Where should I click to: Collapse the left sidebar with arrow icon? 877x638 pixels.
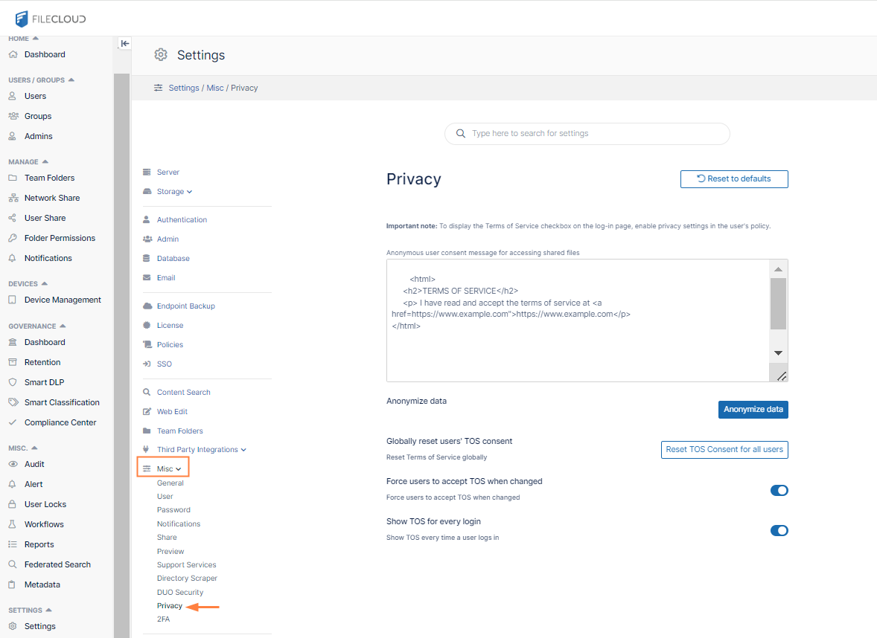tap(125, 43)
